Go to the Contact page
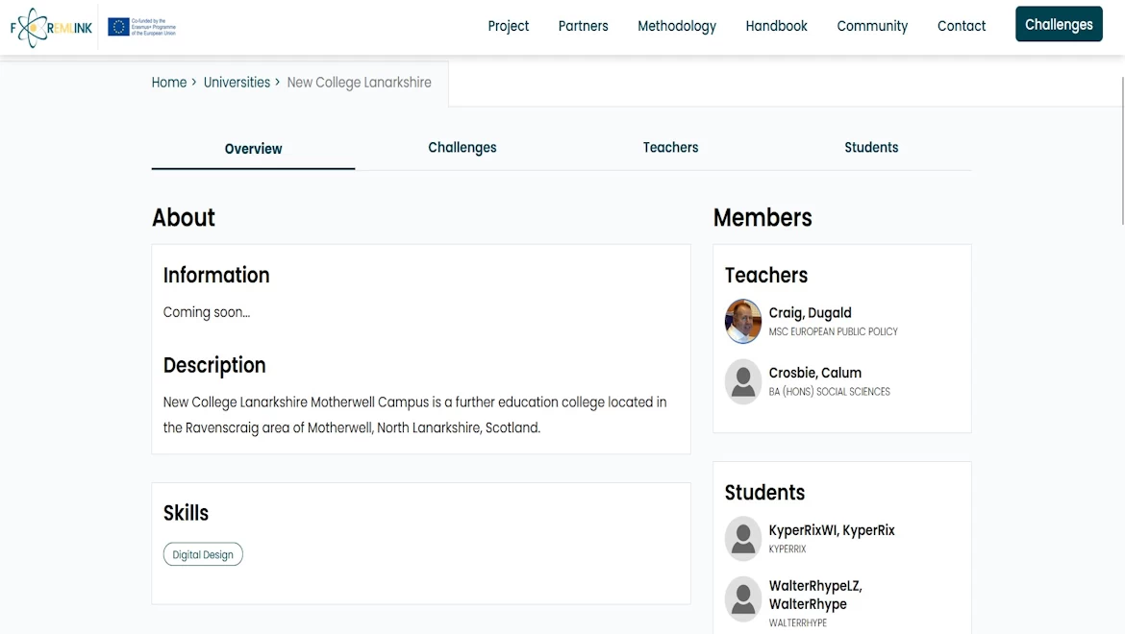The width and height of the screenshot is (1125, 634). 962,26
